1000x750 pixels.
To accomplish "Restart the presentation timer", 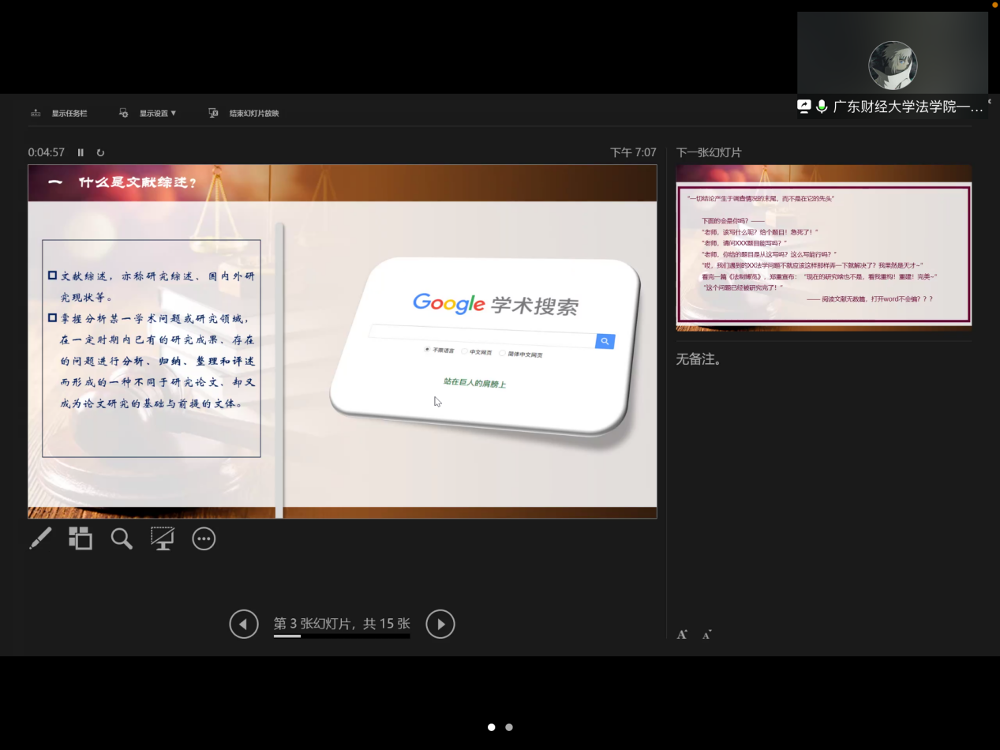I will click(100, 152).
